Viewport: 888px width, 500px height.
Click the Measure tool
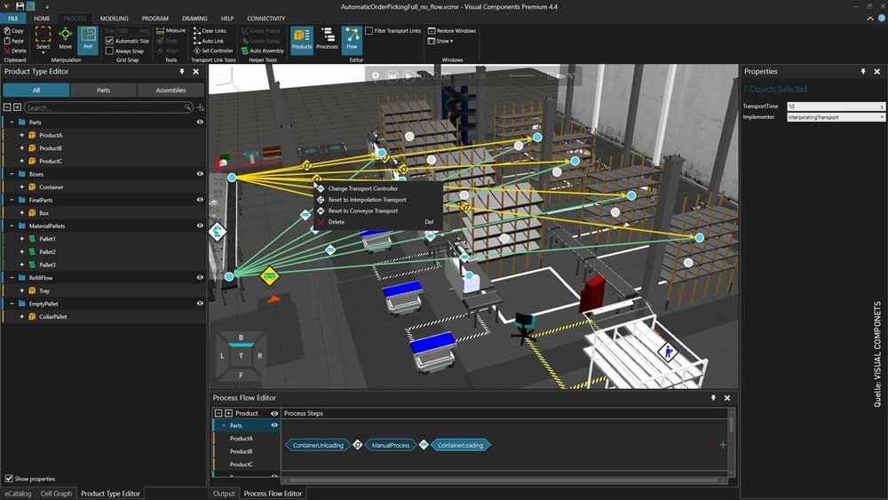pos(170,30)
